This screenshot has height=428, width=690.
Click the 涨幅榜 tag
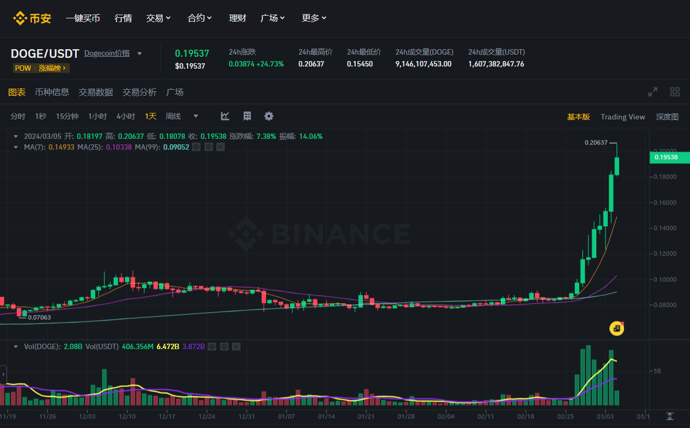52,68
